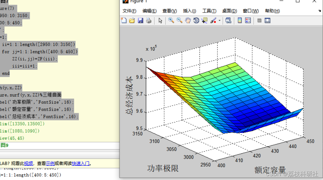Click the New Figure icon

click(x=124, y=20)
